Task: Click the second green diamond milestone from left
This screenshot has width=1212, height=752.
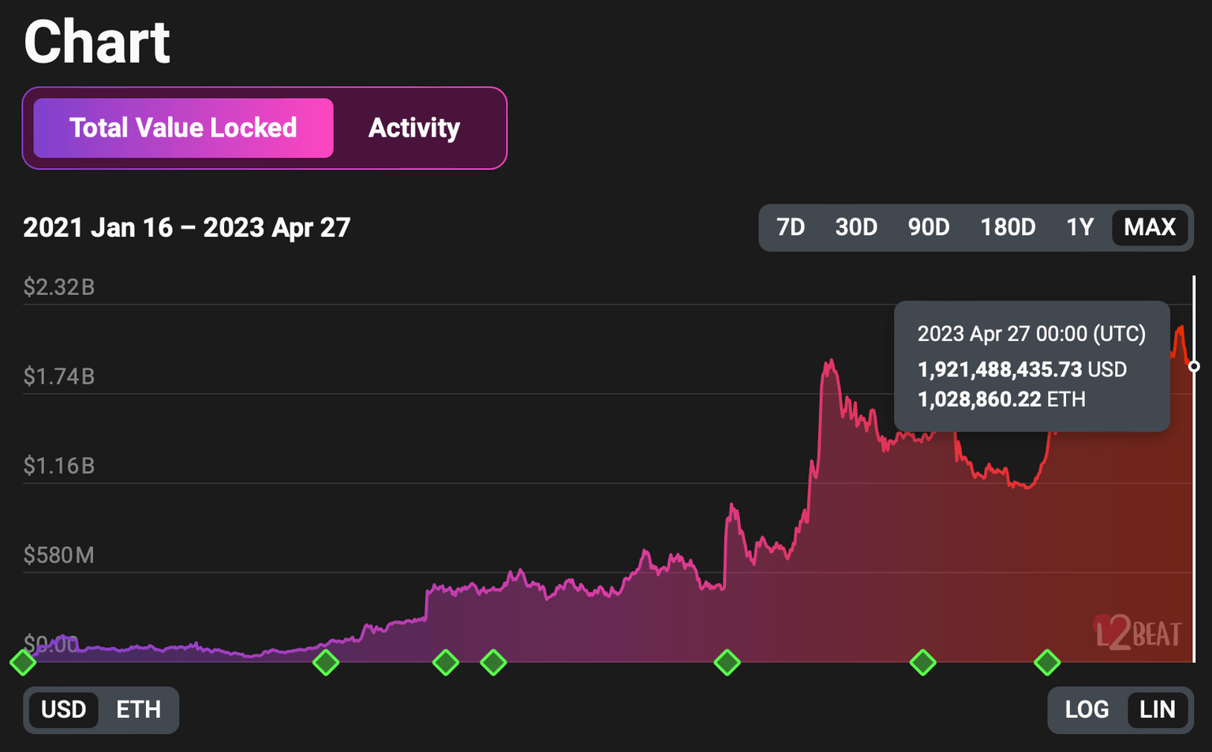Action: tap(326, 662)
